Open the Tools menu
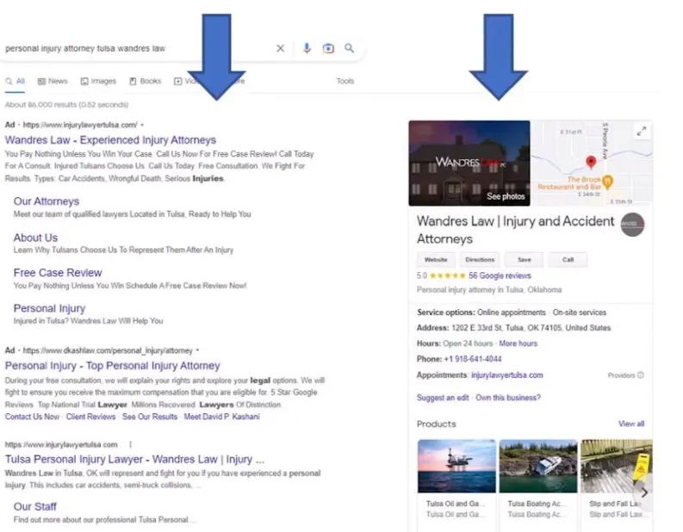 (345, 81)
